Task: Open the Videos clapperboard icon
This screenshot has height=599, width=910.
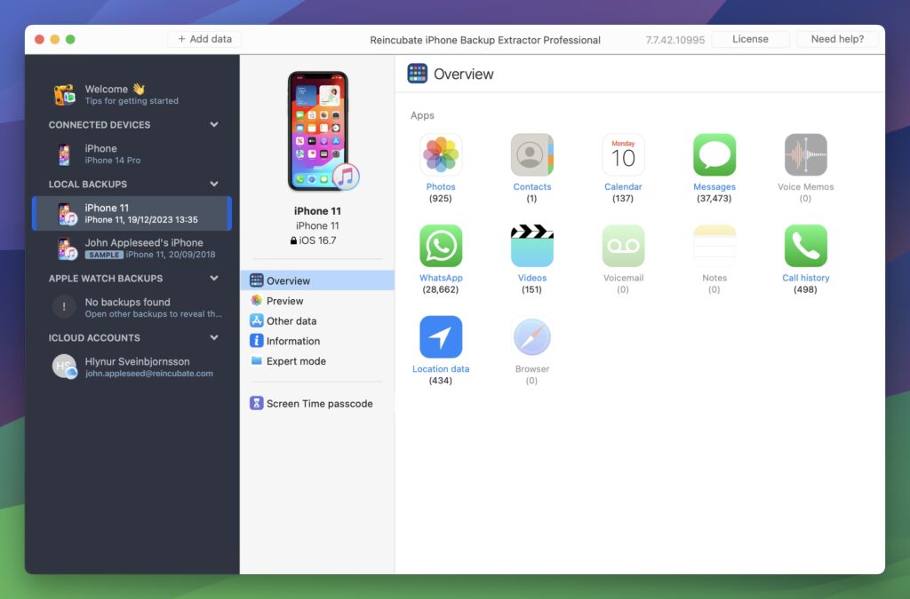Action: pyautogui.click(x=531, y=246)
